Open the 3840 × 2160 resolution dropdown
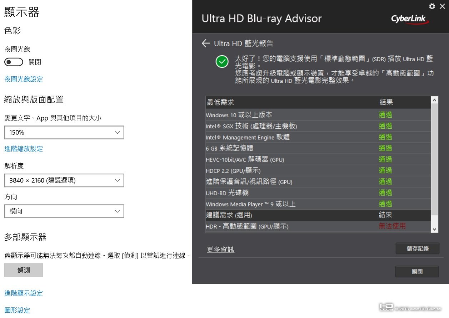The height and width of the screenshot is (318, 449). 64,180
